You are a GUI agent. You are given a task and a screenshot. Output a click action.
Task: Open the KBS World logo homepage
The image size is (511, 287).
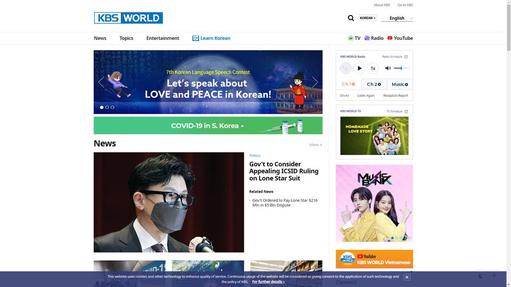[128, 18]
